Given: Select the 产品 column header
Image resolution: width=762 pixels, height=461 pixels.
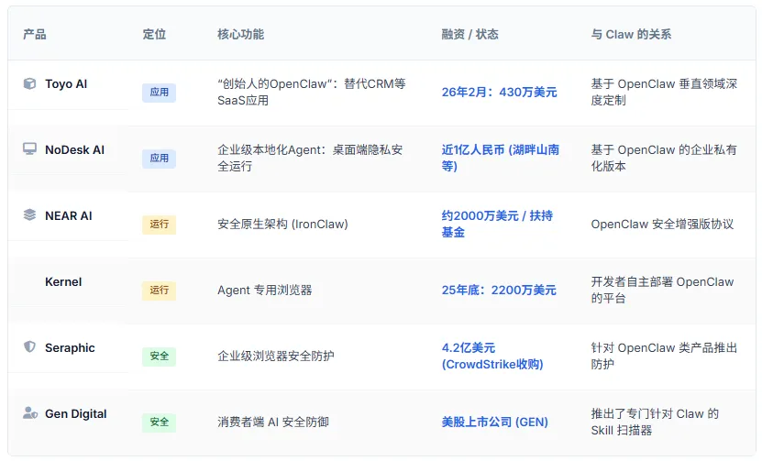Looking at the screenshot, I should pyautogui.click(x=35, y=34).
